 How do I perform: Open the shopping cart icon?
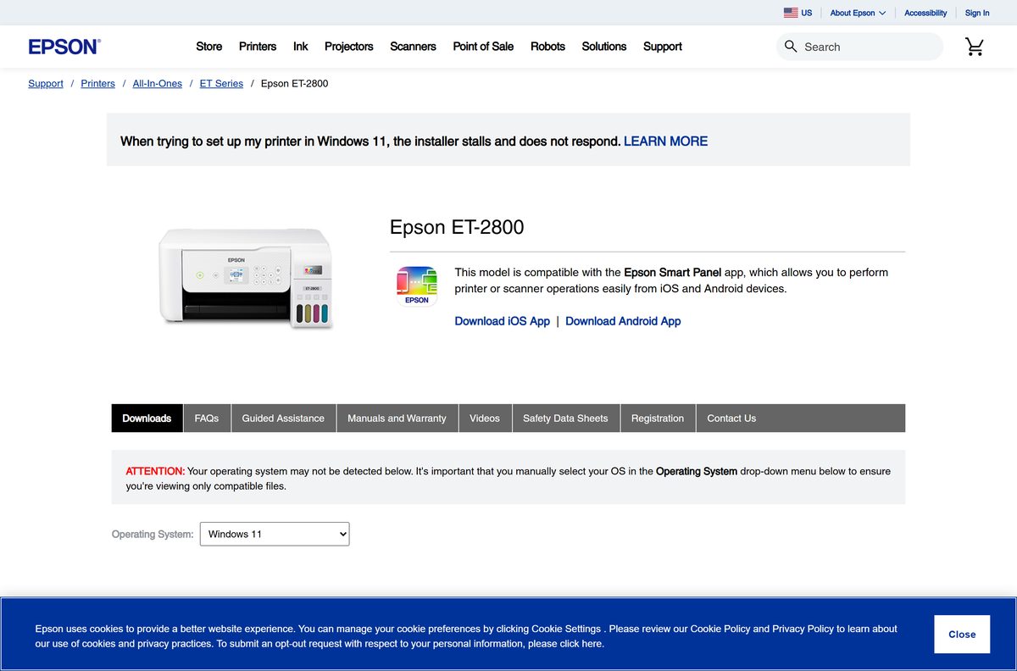975,47
